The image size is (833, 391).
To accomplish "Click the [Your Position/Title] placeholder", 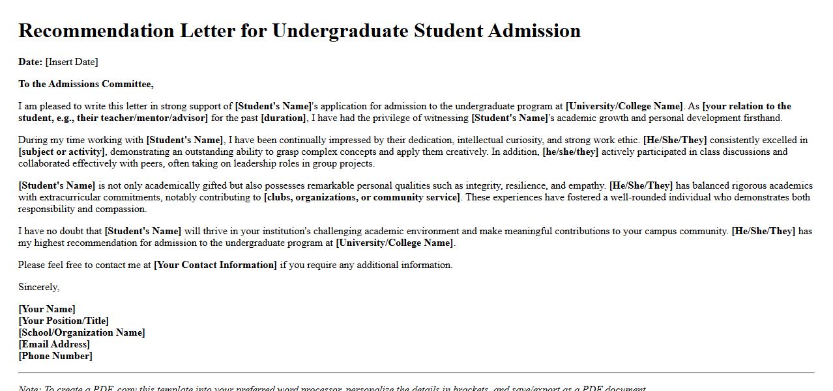I will pyautogui.click(x=63, y=321).
